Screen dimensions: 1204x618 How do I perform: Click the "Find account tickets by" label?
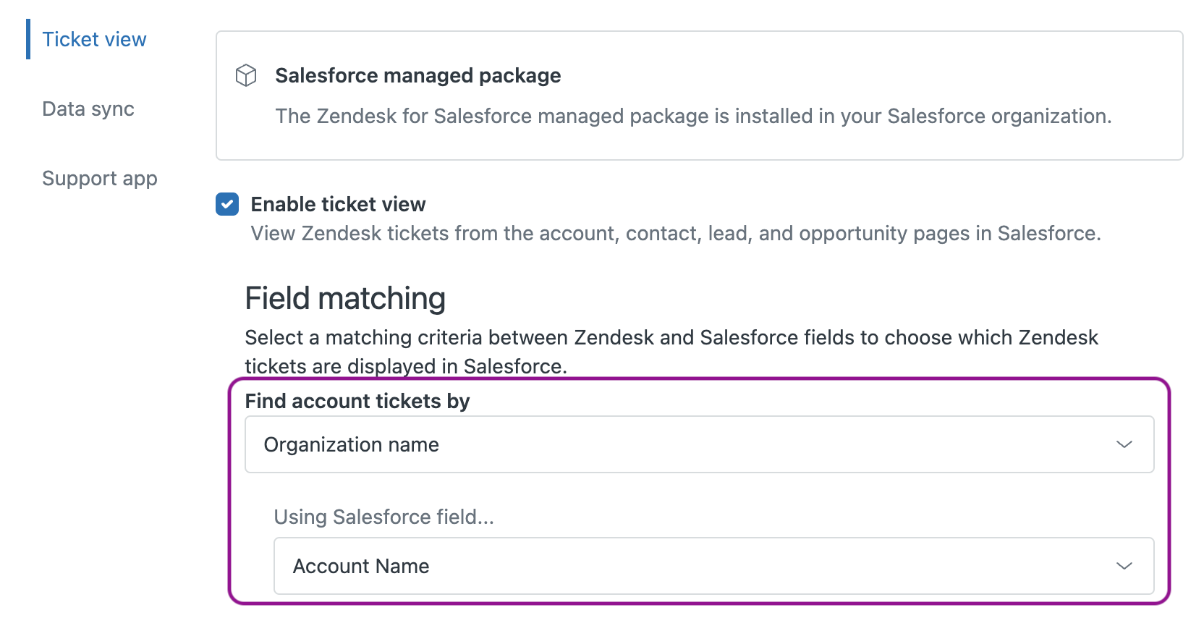coord(357,402)
